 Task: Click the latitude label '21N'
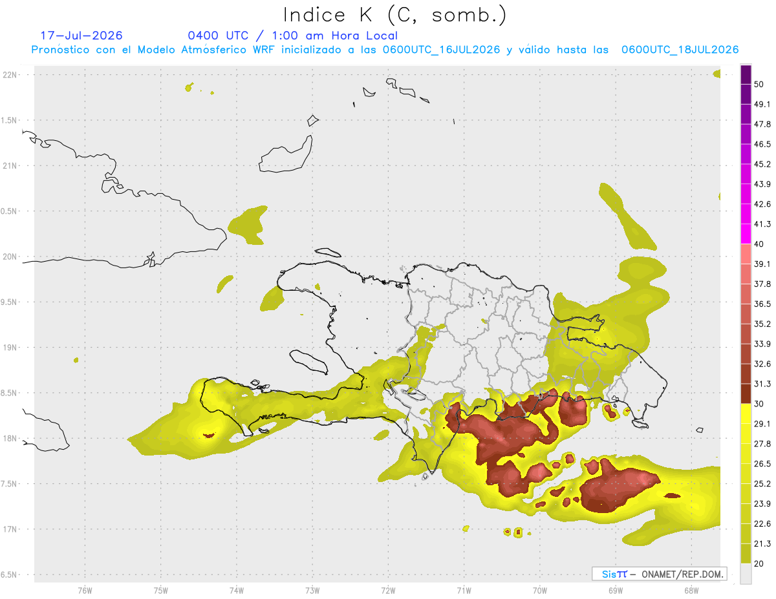click(x=11, y=166)
